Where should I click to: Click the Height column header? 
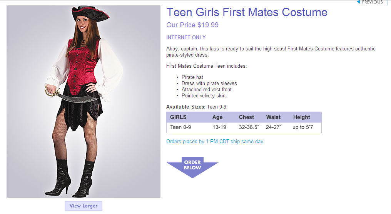(301, 117)
